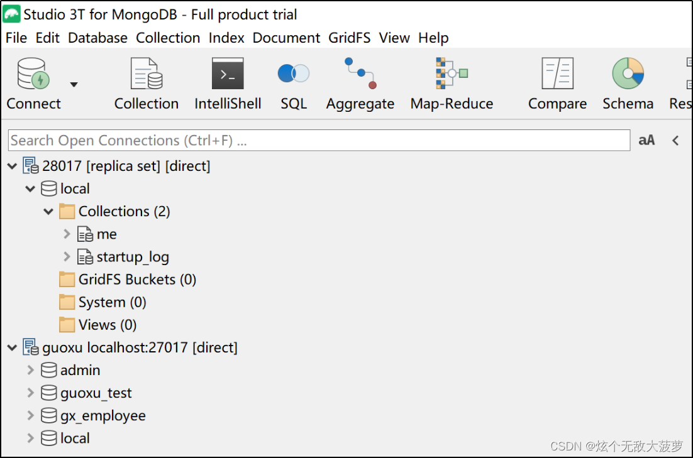This screenshot has height=458, width=693.
Task: Open the Schema analyzer
Action: click(627, 82)
